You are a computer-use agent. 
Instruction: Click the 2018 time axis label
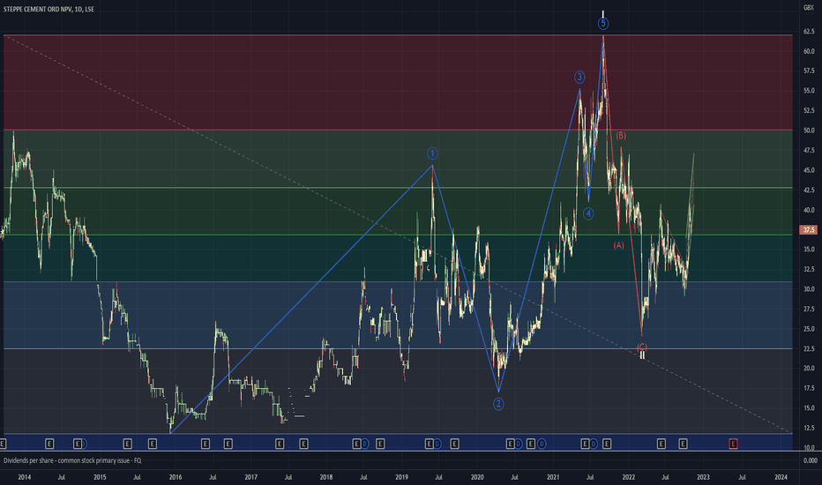pyautogui.click(x=326, y=477)
